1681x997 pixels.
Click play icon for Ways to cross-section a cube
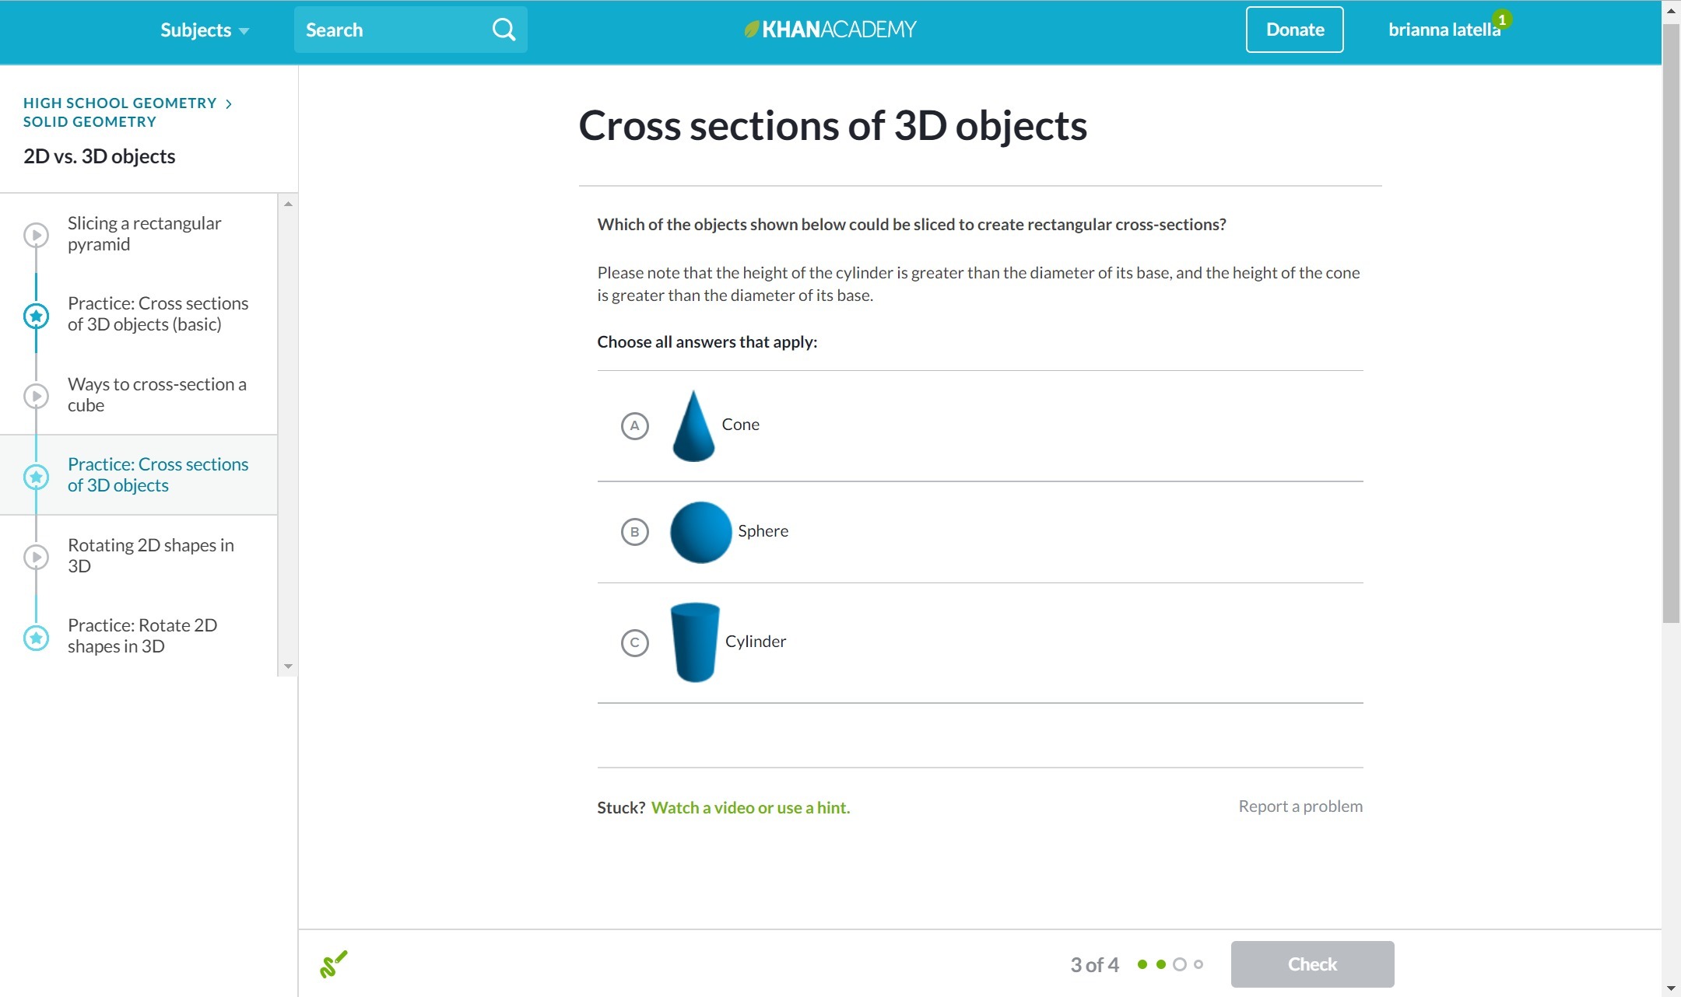point(36,396)
